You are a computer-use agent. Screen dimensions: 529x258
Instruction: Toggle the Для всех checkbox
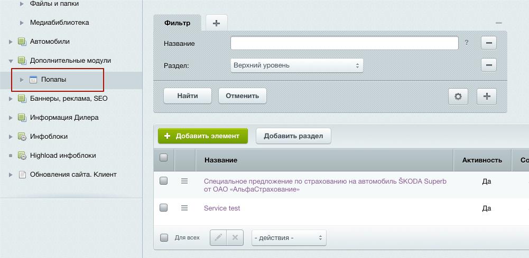[x=164, y=238]
